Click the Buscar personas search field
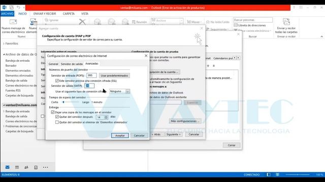This screenshot has width=325, height=182. (x=253, y=20)
